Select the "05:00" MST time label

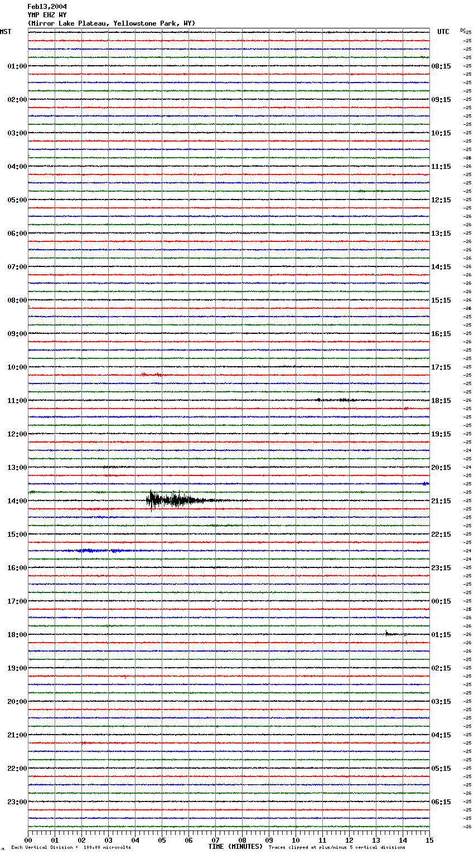pos(17,200)
